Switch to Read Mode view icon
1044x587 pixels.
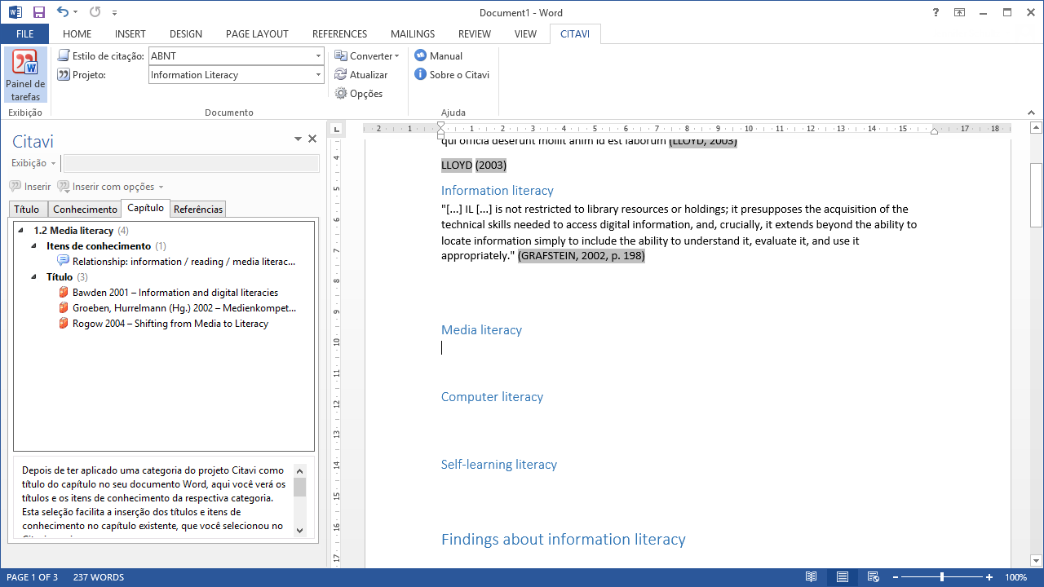[x=811, y=577]
